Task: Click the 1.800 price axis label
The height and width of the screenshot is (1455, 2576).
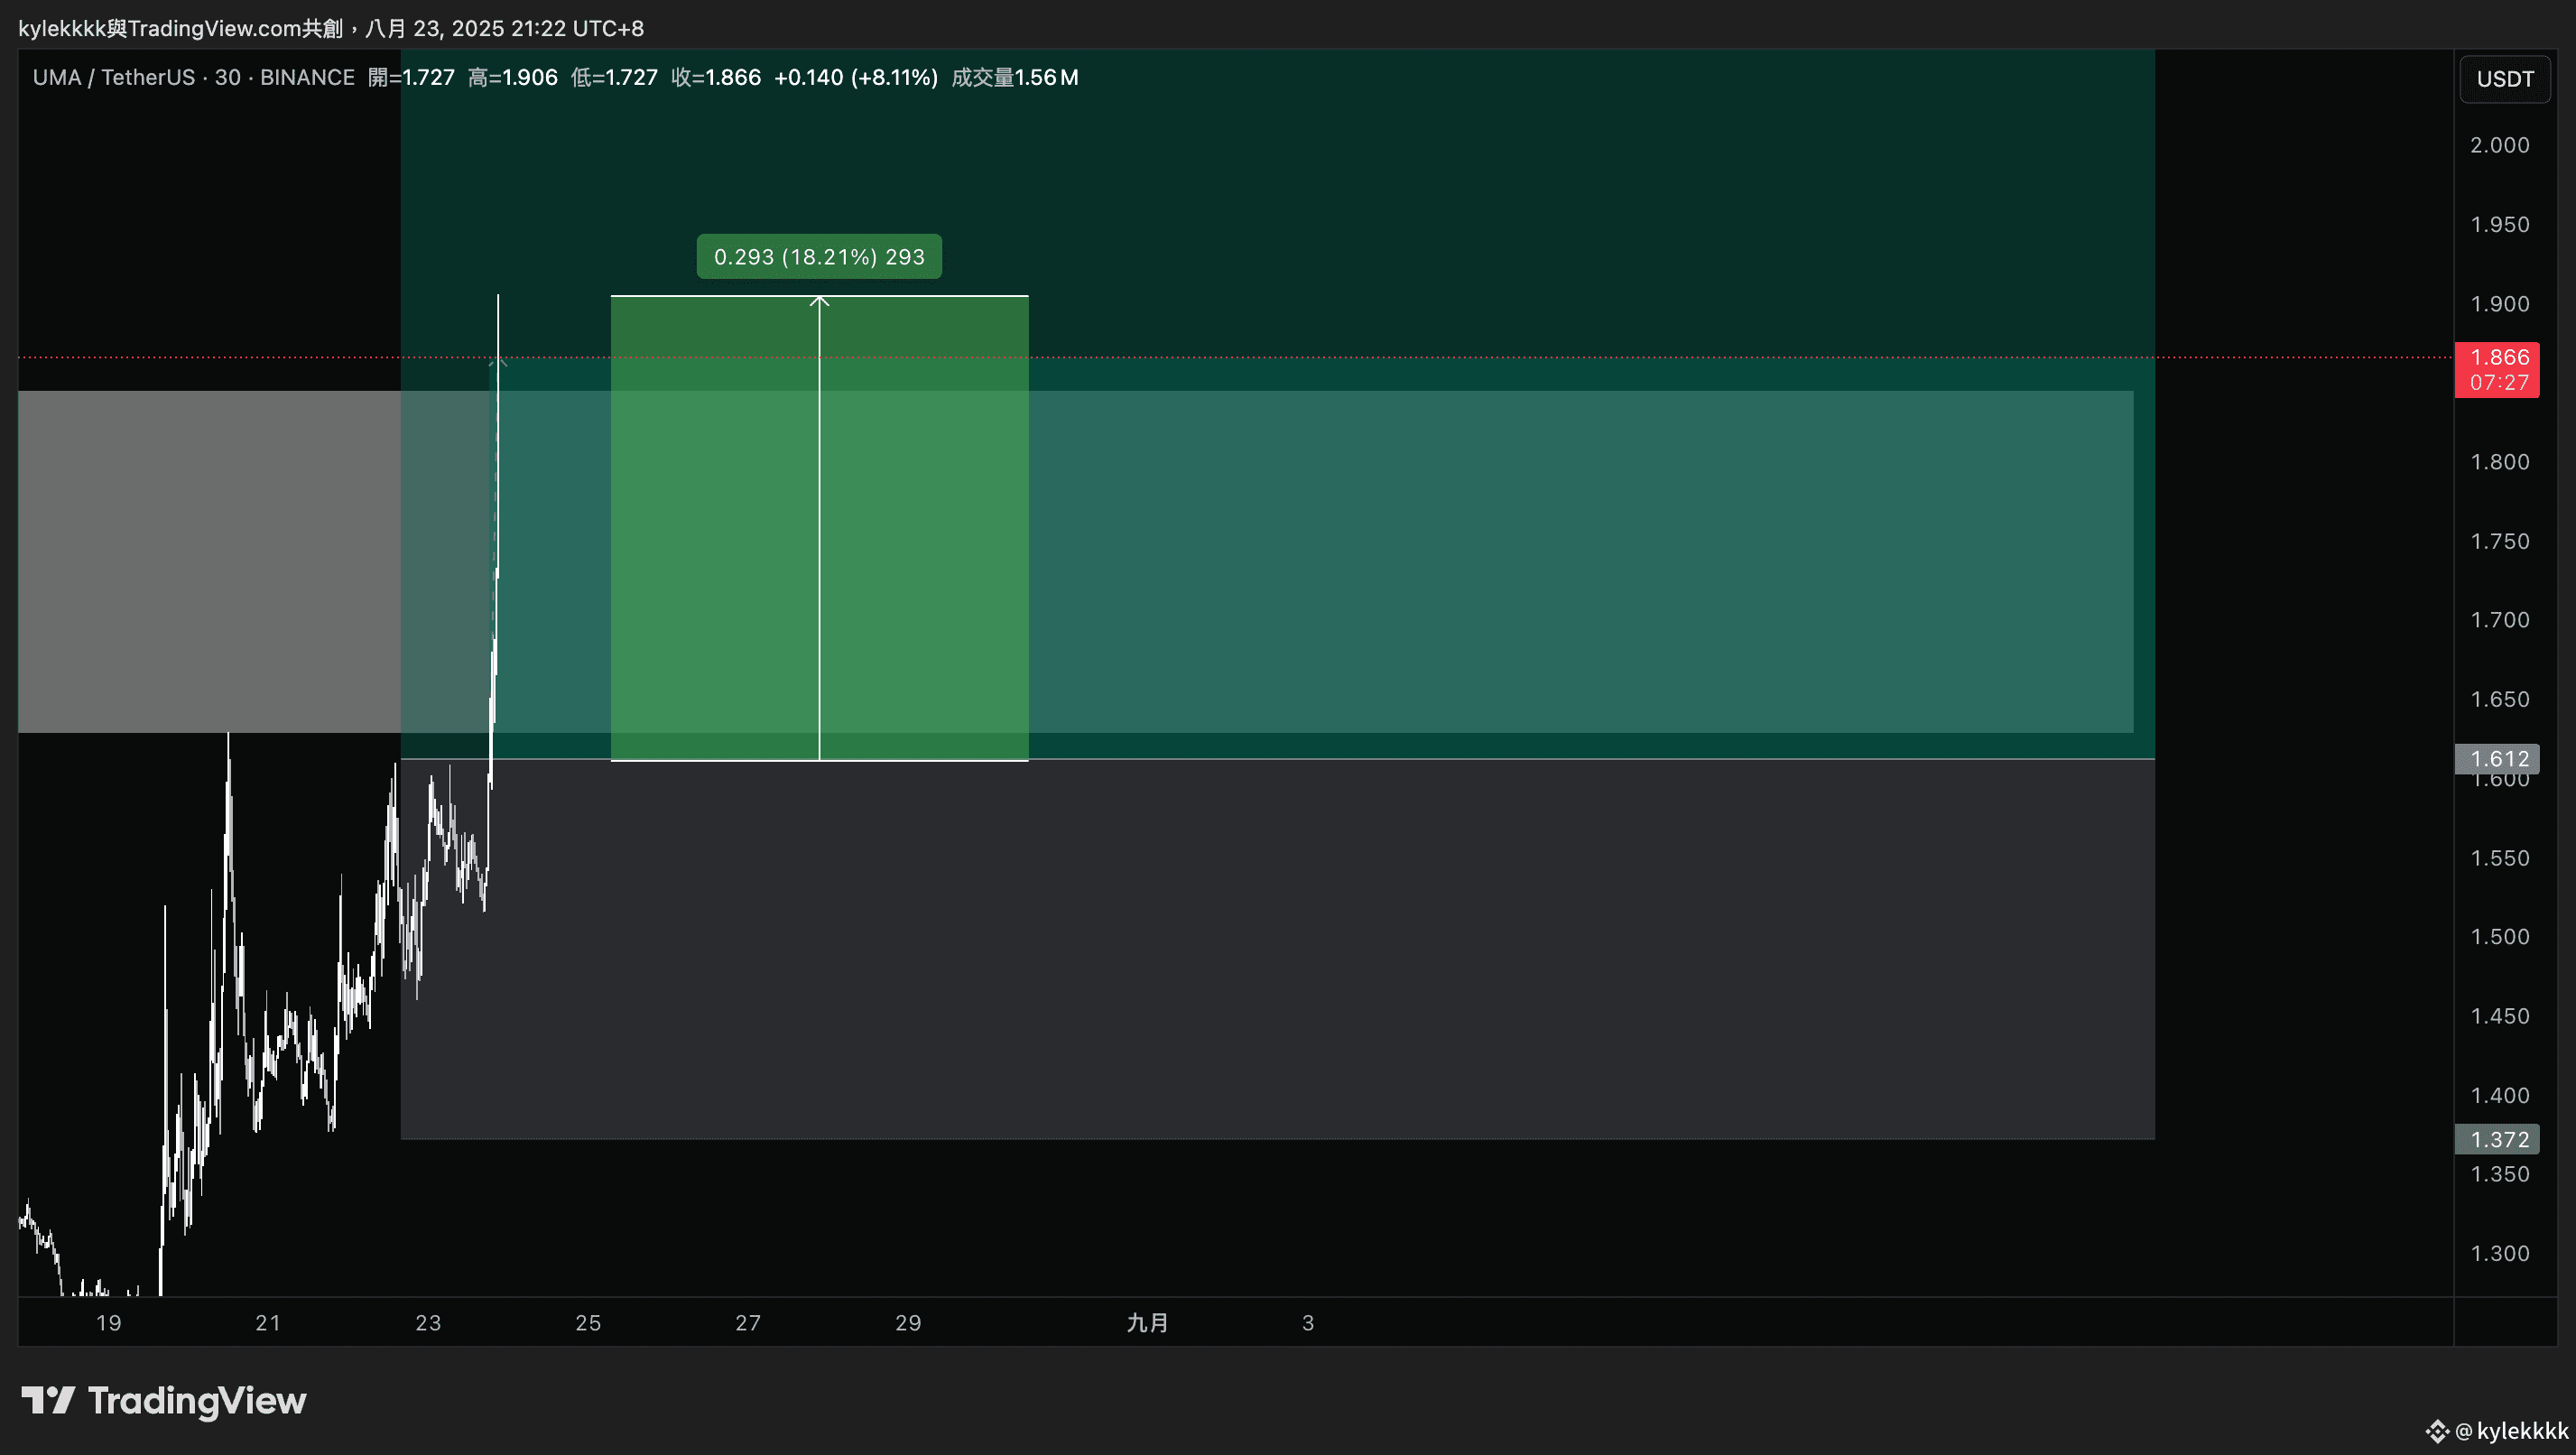Action: coord(2499,462)
